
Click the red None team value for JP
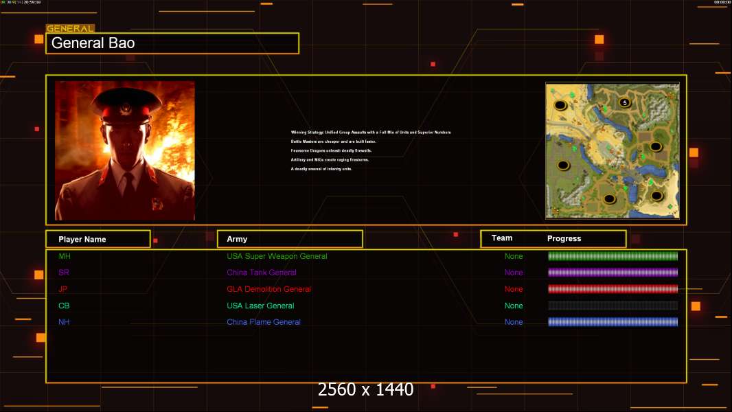coord(514,289)
